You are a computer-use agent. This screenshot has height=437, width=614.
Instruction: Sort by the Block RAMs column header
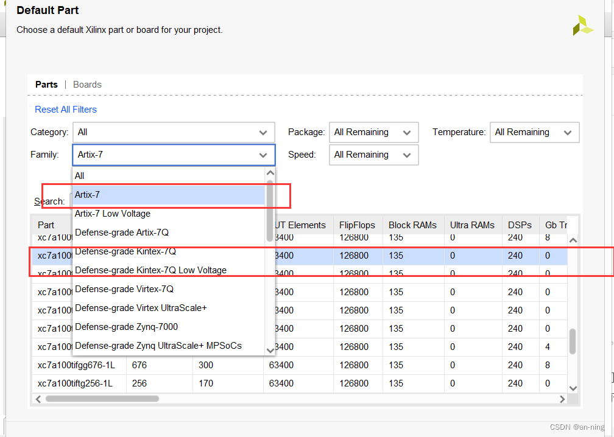[413, 225]
